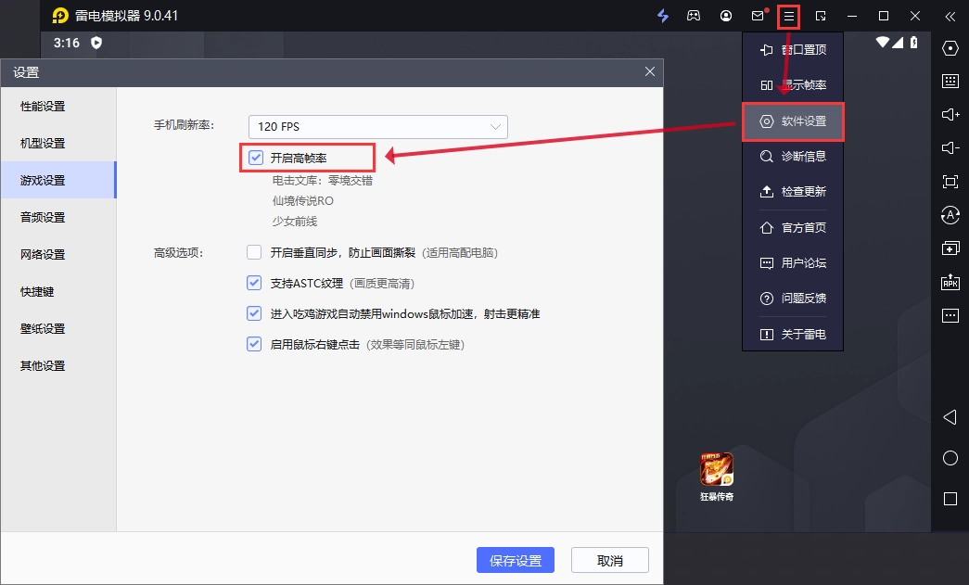Tap the Android recent apps square icon
969x585 pixels.
coord(950,499)
